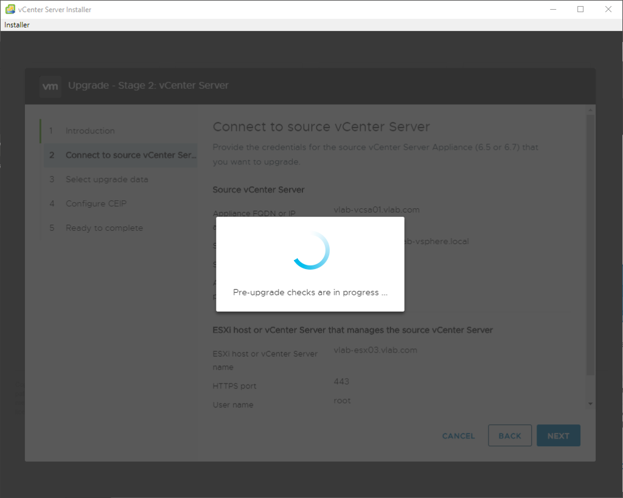Click the 'Upgrade - Stage 2: vCenter Server' title
This screenshot has height=498, width=623.
click(x=148, y=85)
